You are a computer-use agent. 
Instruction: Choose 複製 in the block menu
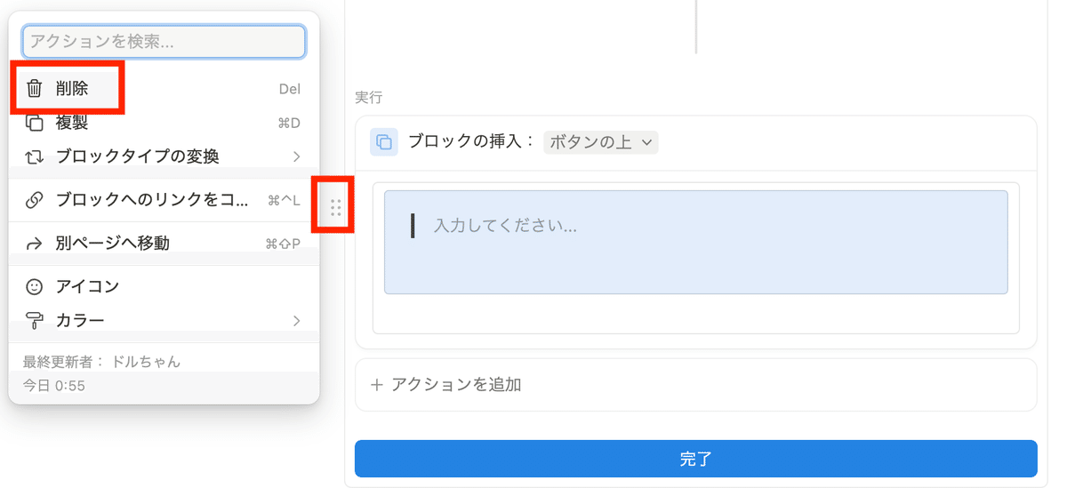pyautogui.click(x=163, y=123)
